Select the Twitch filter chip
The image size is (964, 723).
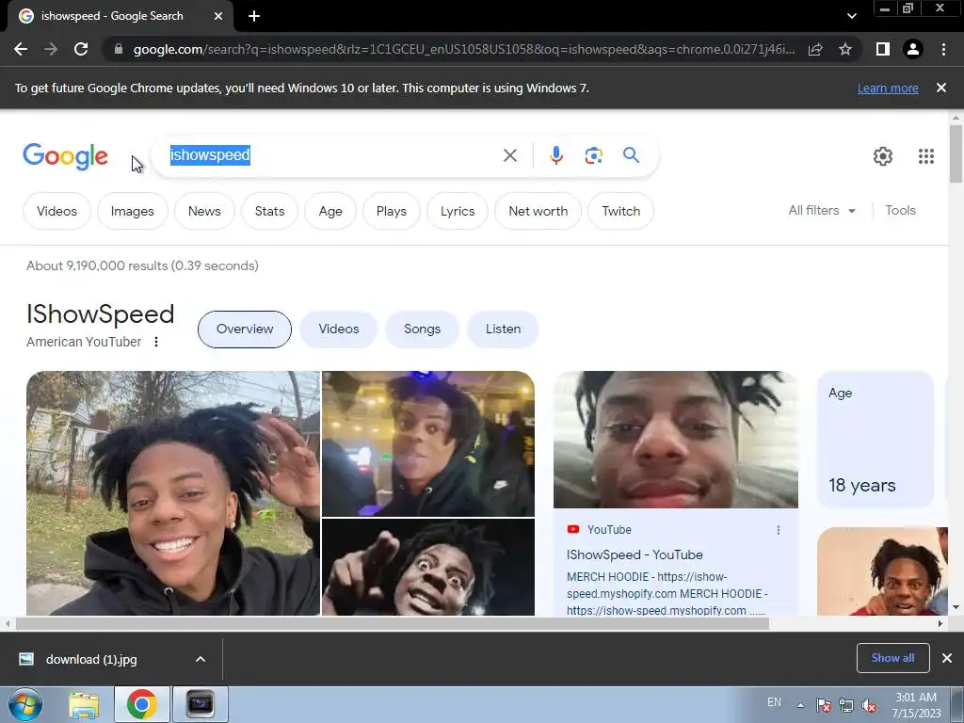pyautogui.click(x=621, y=211)
